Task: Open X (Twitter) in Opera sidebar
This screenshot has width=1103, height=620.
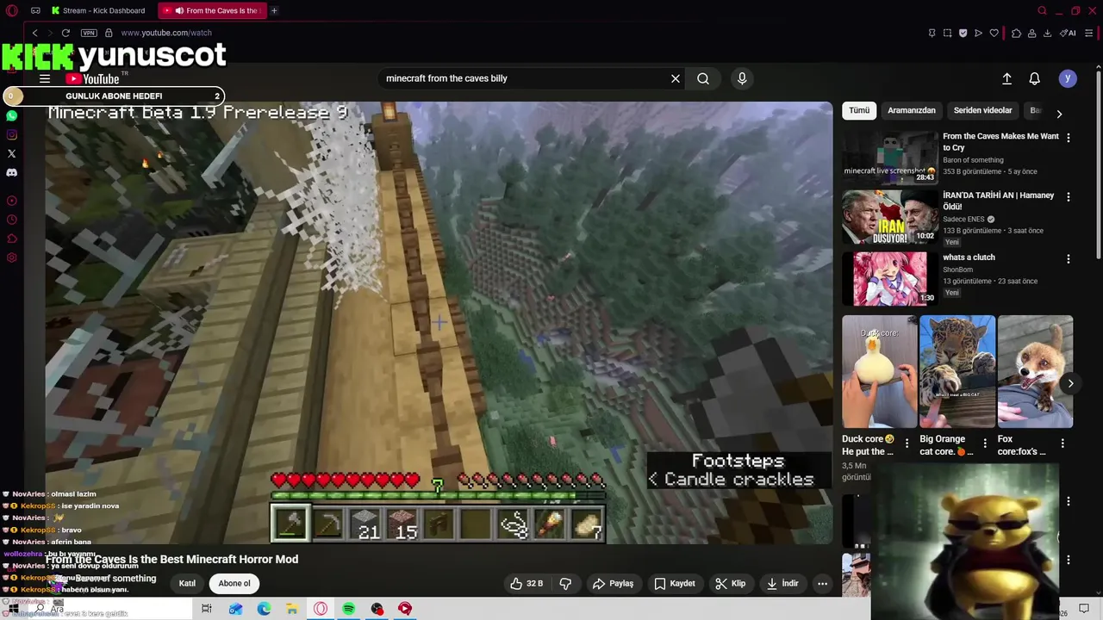Action: coord(11,153)
